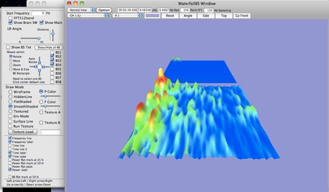Click the Reset view button
Viewport: 329px width, 192px height.
[x=170, y=16]
